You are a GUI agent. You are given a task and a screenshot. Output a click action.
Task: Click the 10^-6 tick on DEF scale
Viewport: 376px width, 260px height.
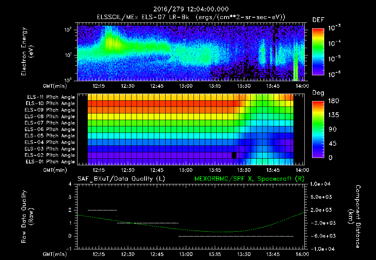pyautogui.click(x=335, y=74)
